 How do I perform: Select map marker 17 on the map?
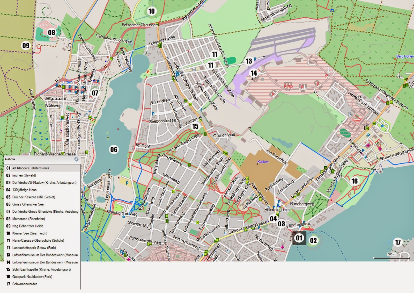(398, 242)
